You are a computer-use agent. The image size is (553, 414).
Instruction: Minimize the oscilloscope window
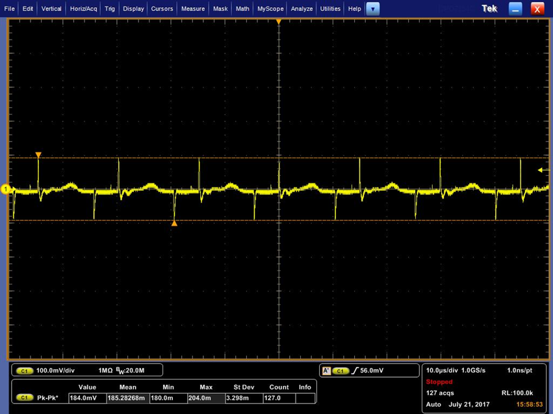515,9
